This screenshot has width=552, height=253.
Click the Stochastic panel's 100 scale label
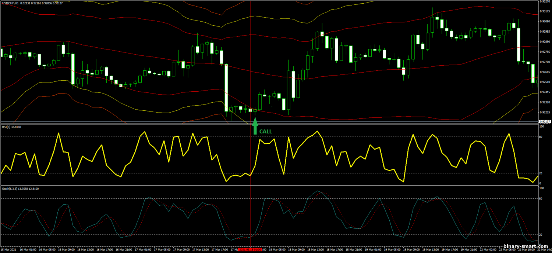point(542,188)
